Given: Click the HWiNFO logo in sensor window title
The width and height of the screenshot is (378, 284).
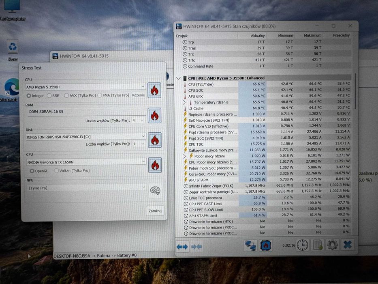Looking at the screenshot, I should coord(179,26).
